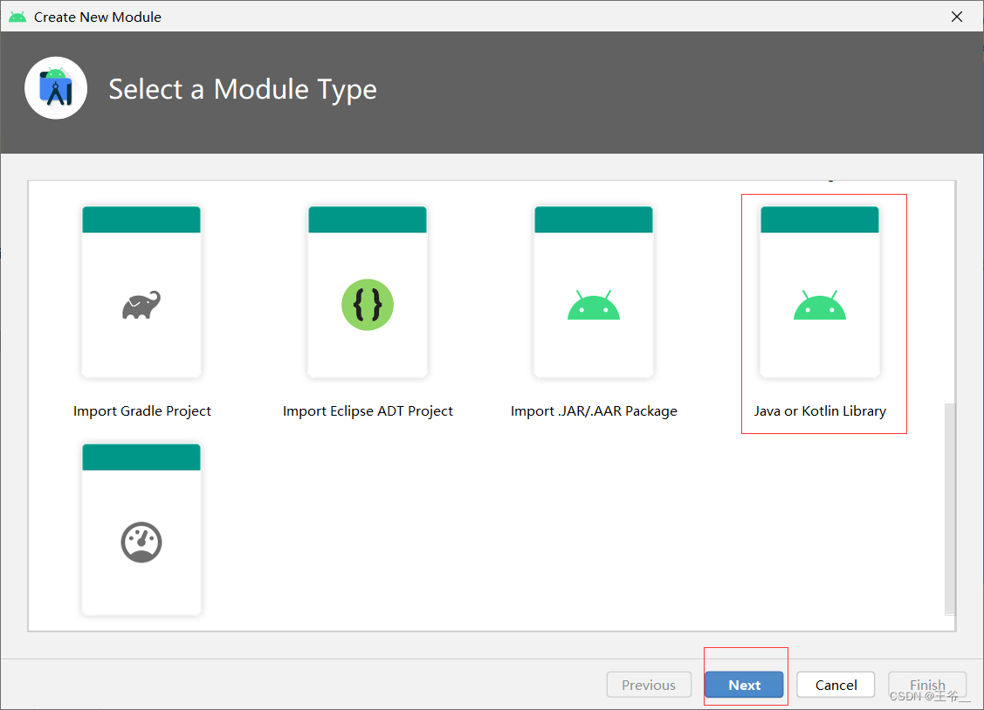Cancel the Create New Module dialog
Screen dimensions: 984x710
836,685
